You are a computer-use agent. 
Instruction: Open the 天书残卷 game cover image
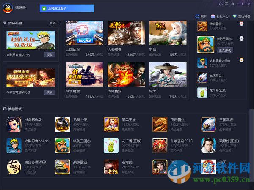(126, 33)
